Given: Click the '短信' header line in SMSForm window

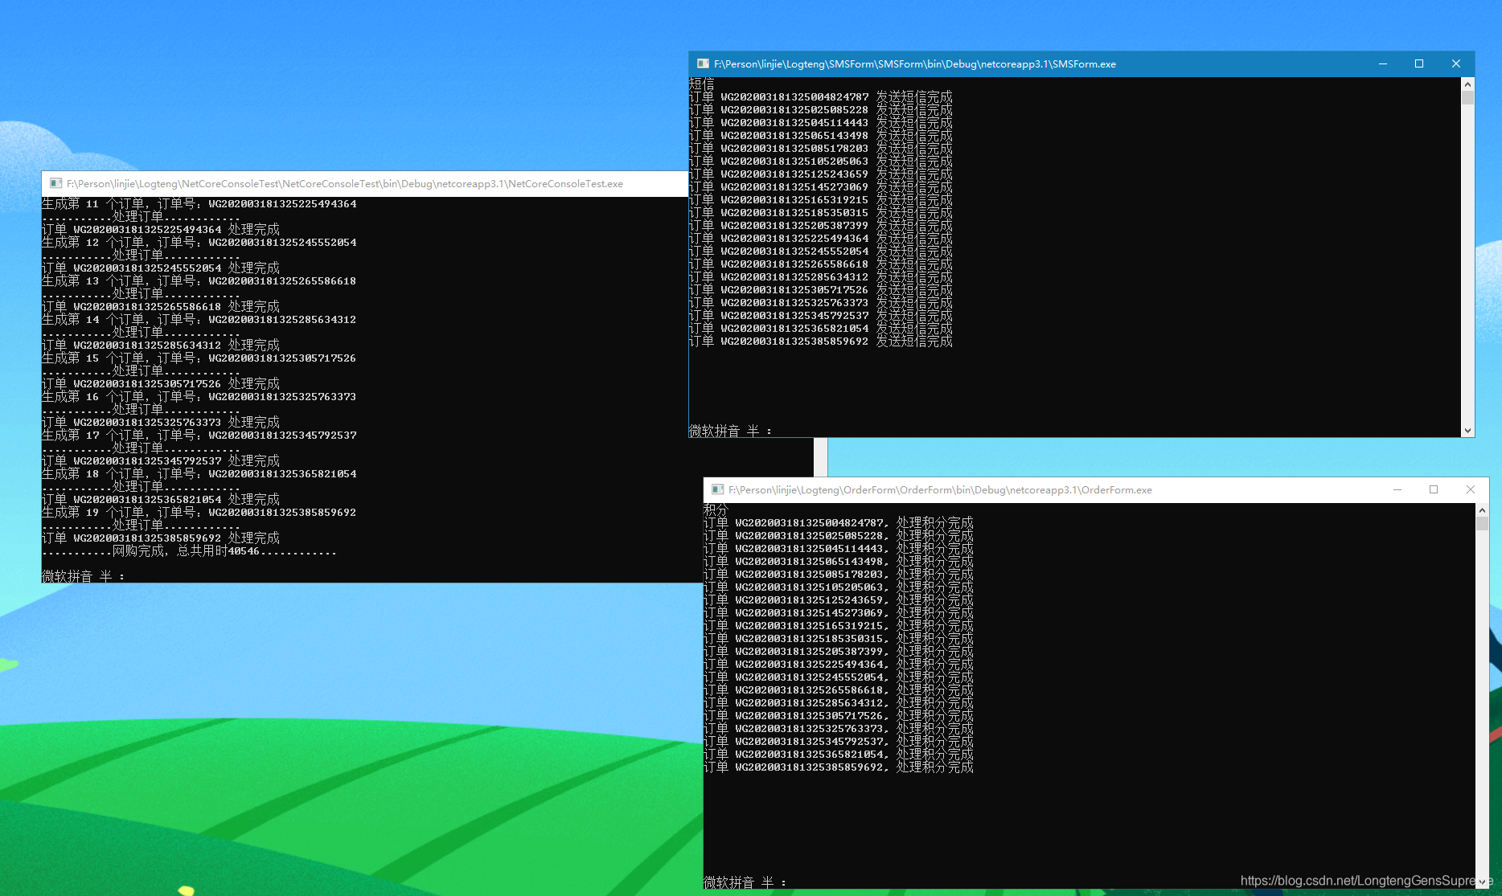Looking at the screenshot, I should click(x=702, y=84).
